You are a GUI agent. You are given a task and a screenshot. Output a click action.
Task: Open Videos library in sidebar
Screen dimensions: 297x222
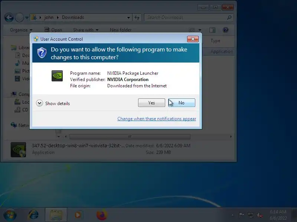pos(22,78)
